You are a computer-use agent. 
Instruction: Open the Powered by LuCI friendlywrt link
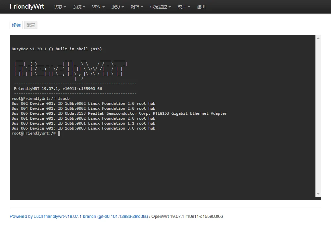pos(79,217)
